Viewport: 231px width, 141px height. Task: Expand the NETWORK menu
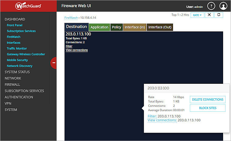(13, 78)
